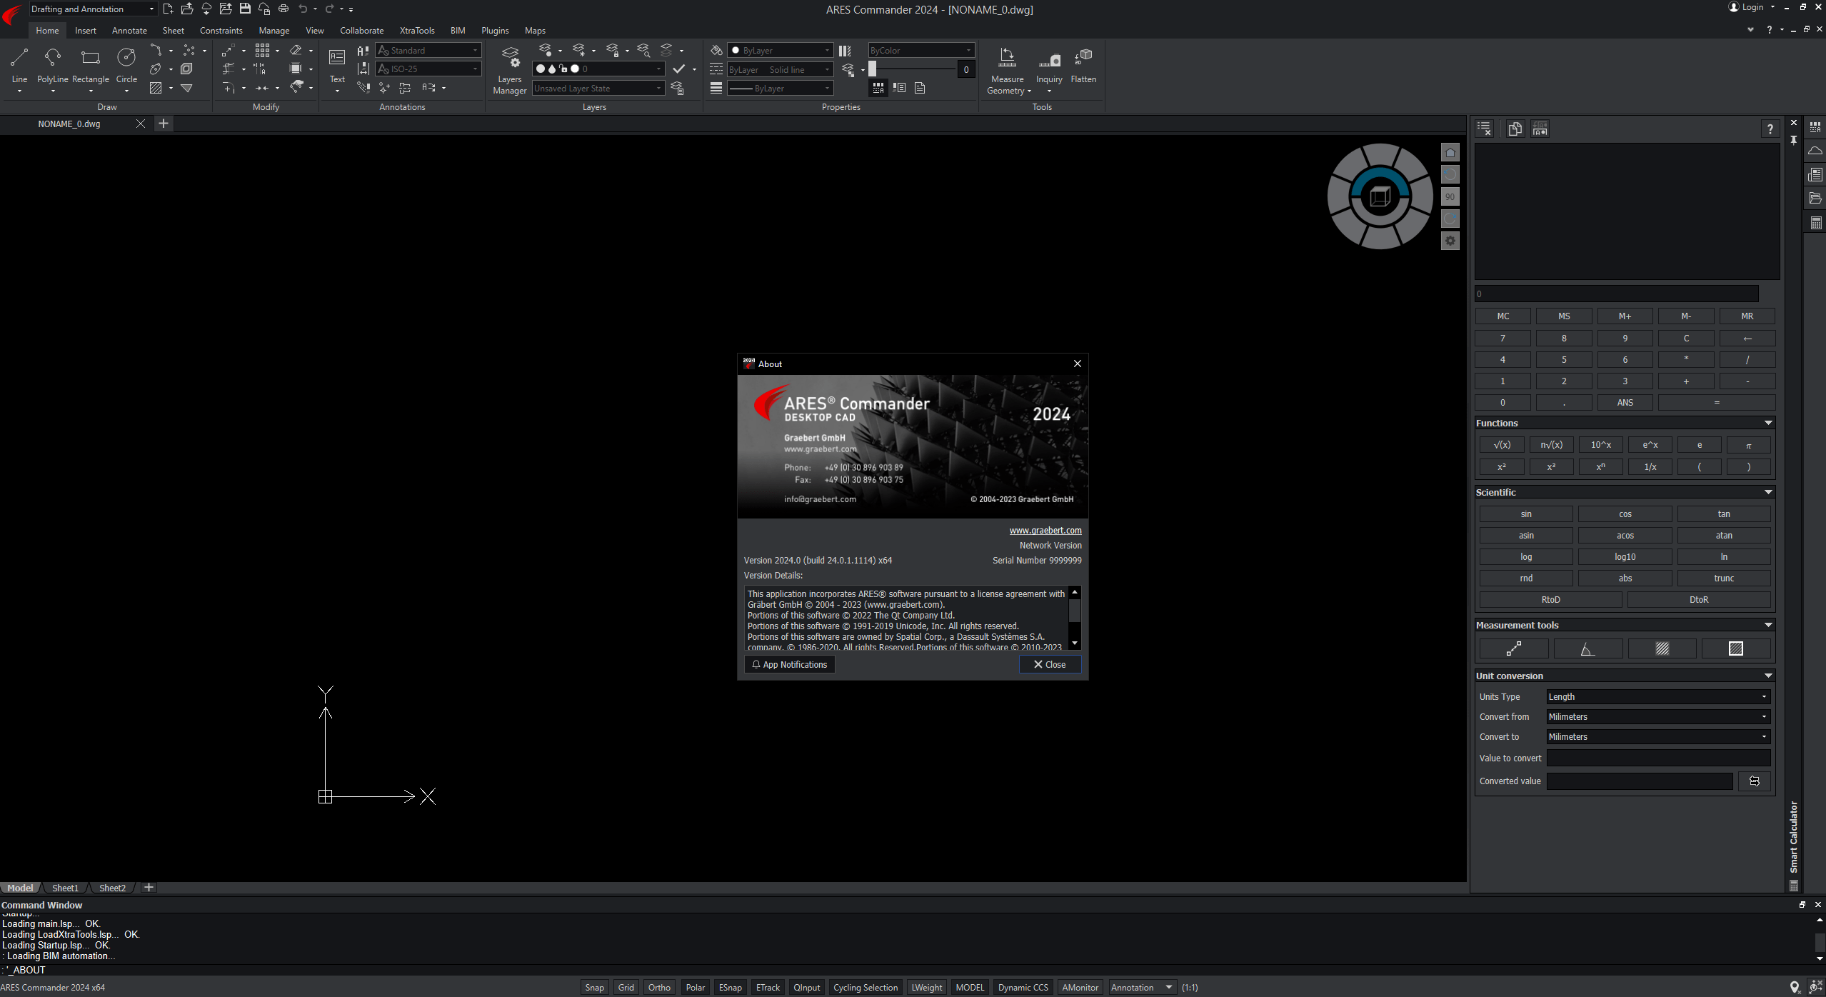
Task: Click the ByLayer line color swatch
Action: 736,51
